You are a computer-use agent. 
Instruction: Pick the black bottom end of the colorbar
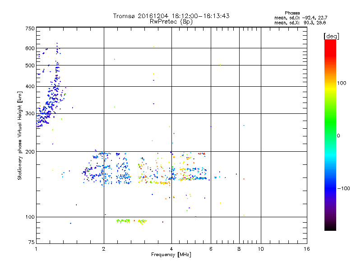click(x=330, y=227)
